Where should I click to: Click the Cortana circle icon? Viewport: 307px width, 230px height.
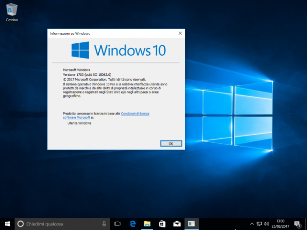coord(21,224)
